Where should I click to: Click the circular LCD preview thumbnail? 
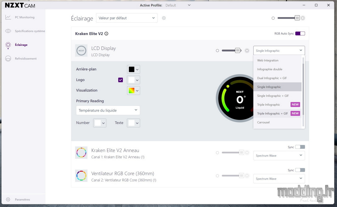(240, 98)
